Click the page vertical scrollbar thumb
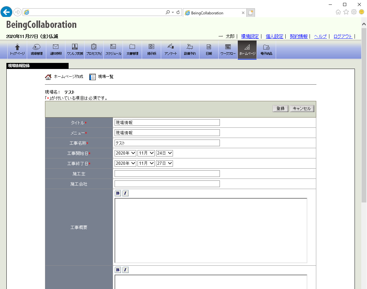The image size is (367, 289). click(364, 115)
